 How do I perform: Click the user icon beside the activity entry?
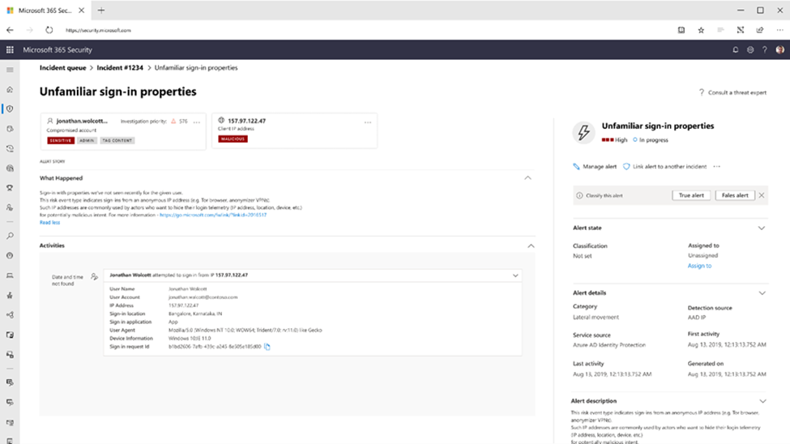pos(94,276)
